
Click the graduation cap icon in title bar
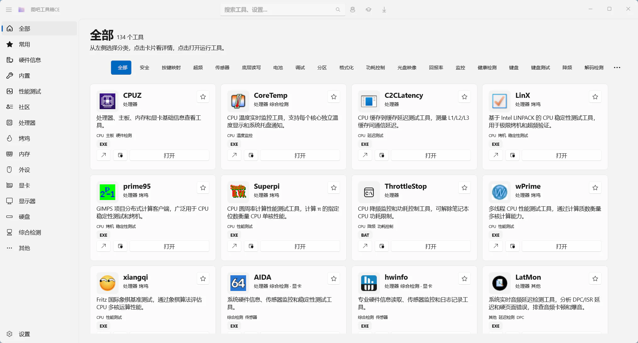point(368,10)
